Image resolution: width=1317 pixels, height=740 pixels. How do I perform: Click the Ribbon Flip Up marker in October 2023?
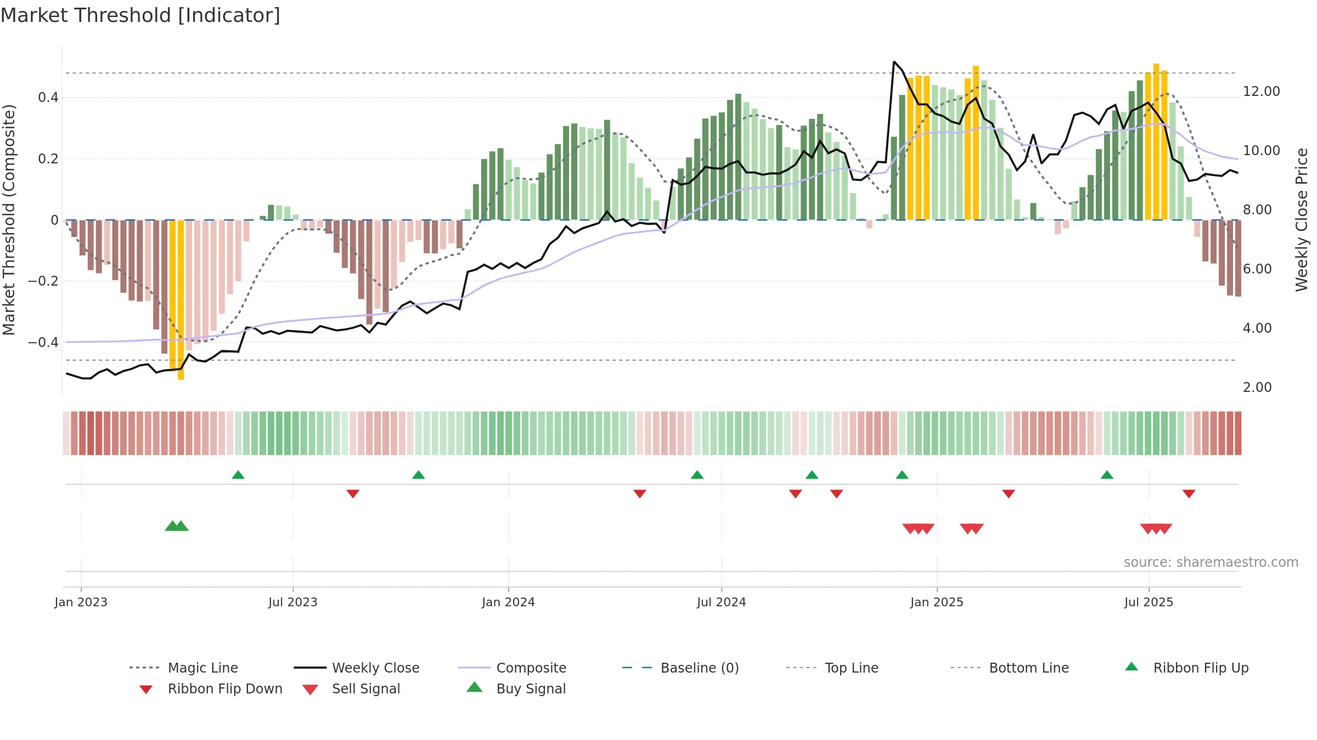pos(419,475)
